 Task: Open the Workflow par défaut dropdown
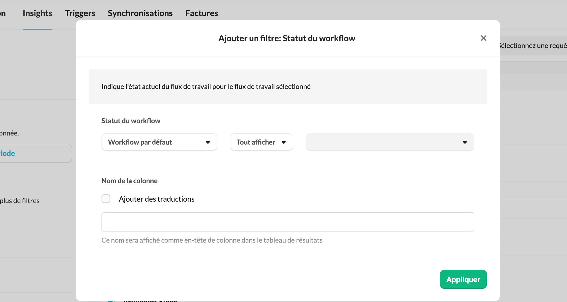coord(154,142)
